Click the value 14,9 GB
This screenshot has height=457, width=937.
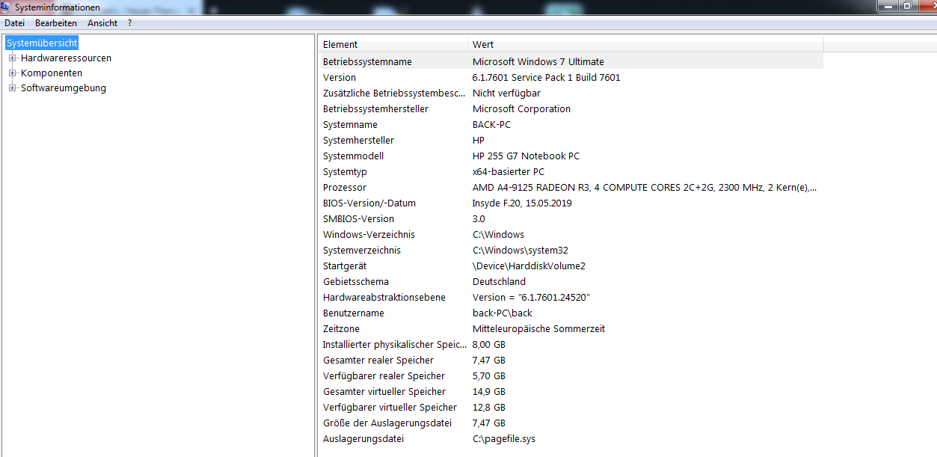pos(489,391)
